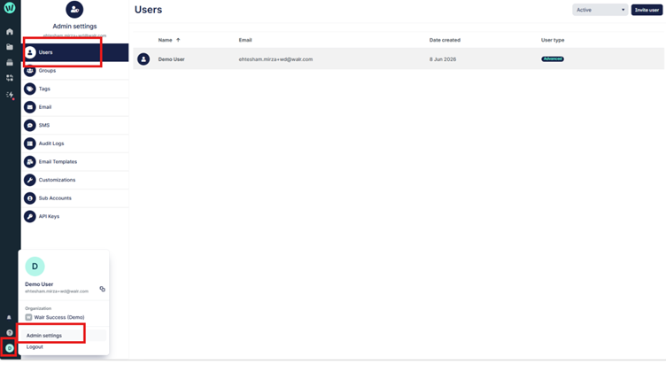Viewport: 666px width, 372px height.
Task: Open the projects folder icon in rail
Action: click(x=10, y=47)
